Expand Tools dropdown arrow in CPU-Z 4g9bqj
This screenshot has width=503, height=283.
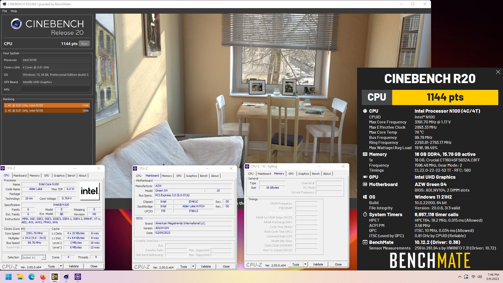[x=305, y=264]
